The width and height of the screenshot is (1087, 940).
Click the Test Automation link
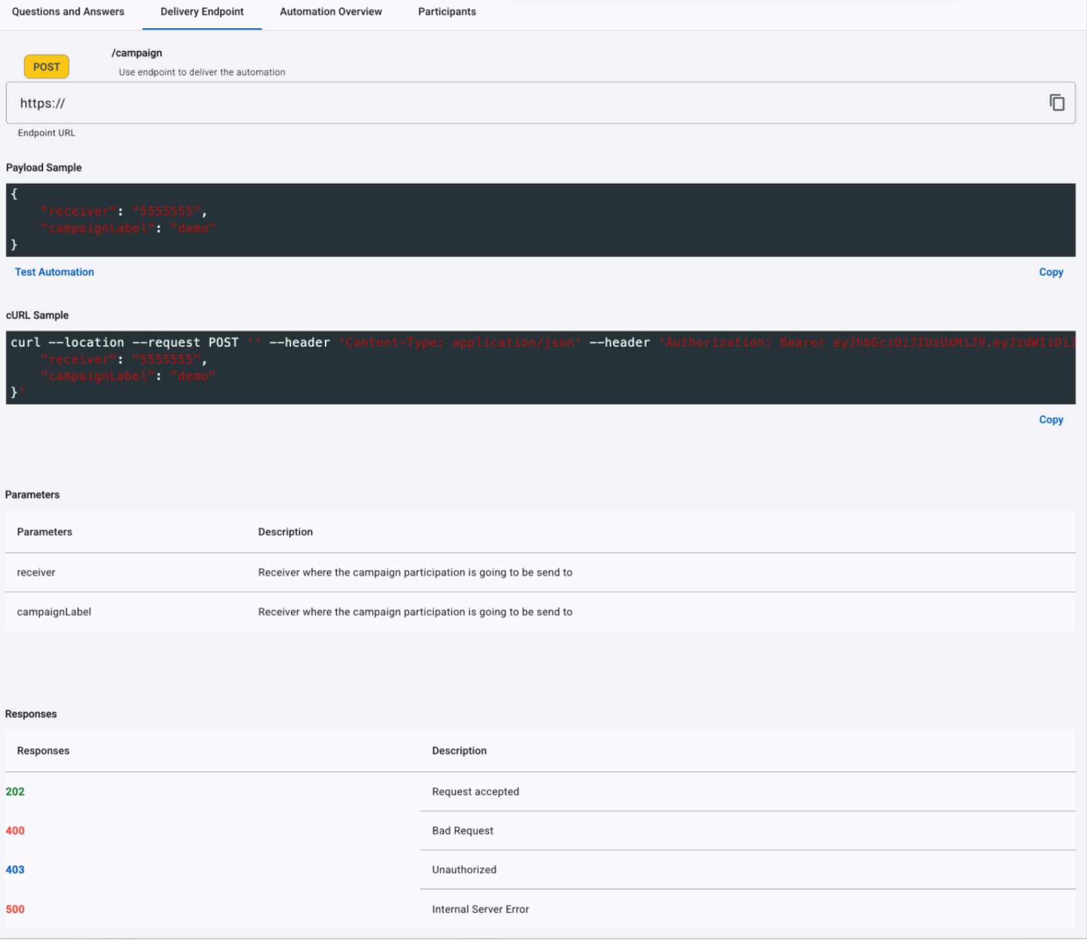coord(54,272)
